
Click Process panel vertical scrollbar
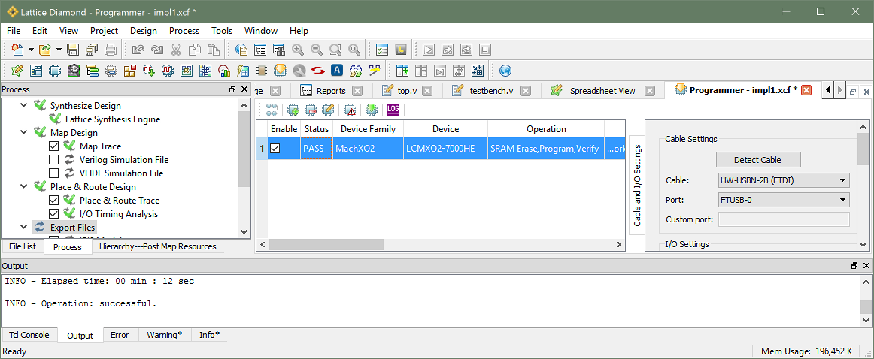pos(244,150)
